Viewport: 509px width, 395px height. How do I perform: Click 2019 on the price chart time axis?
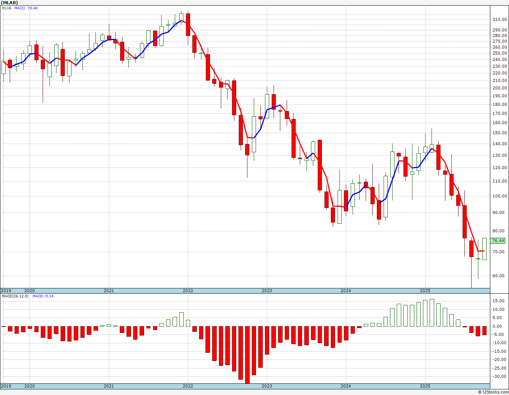(6, 291)
